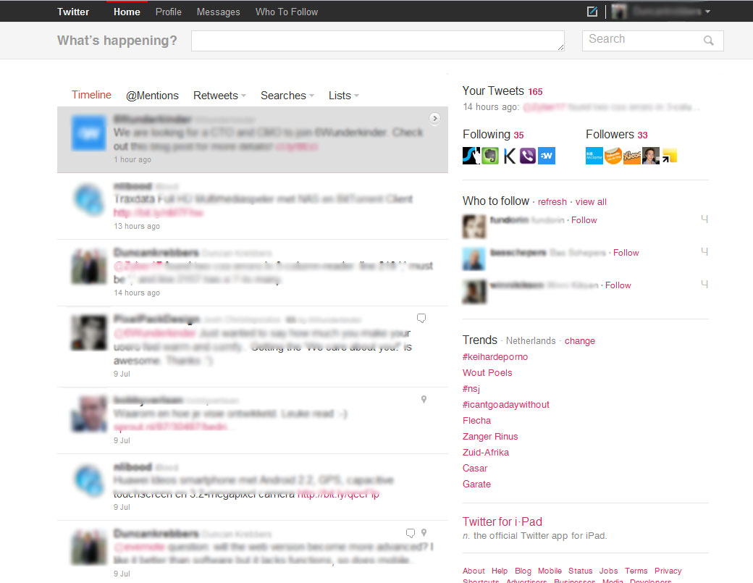Click the location pin on Duncankrebbers' 9 Jul tweet
Viewport: 753px width, 583px height.
pyautogui.click(x=424, y=532)
